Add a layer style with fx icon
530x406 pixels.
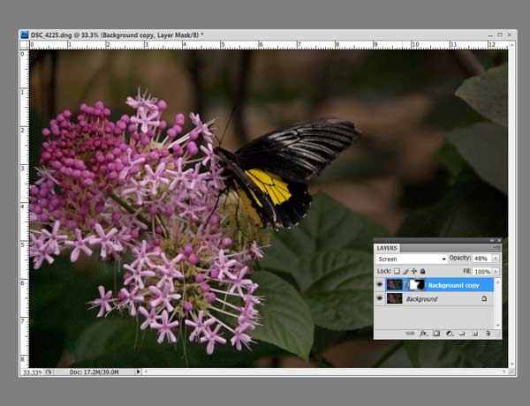click(423, 334)
